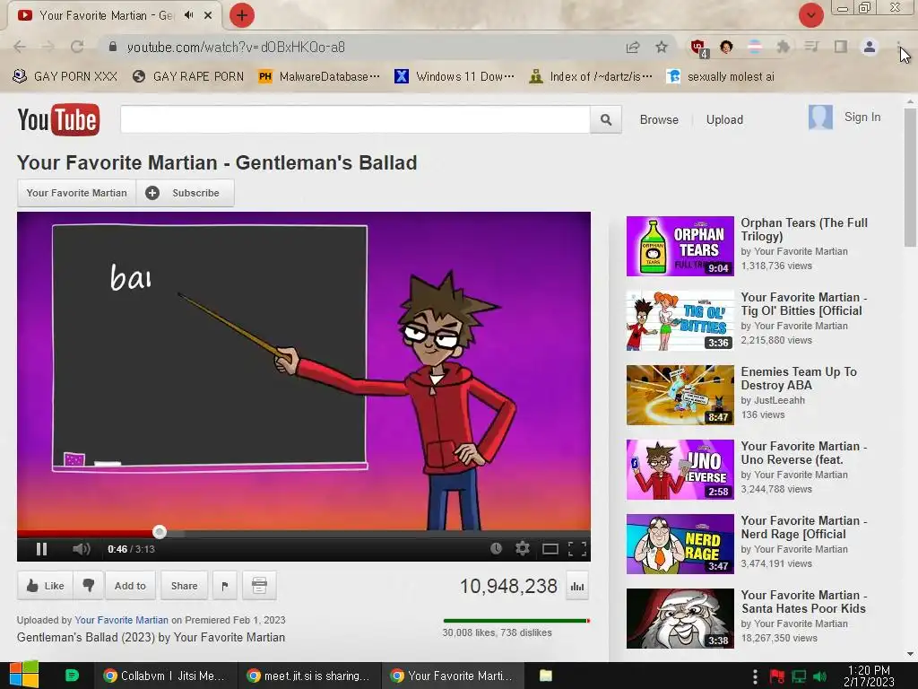
Task: Open Index of /~dartz/is bookmark
Action: [591, 77]
